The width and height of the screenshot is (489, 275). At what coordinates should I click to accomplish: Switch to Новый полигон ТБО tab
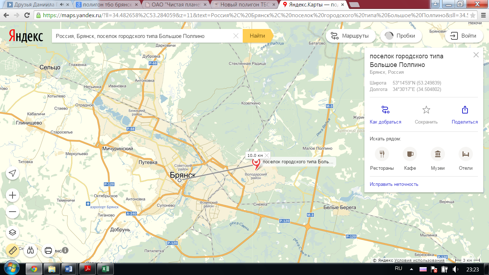244,5
